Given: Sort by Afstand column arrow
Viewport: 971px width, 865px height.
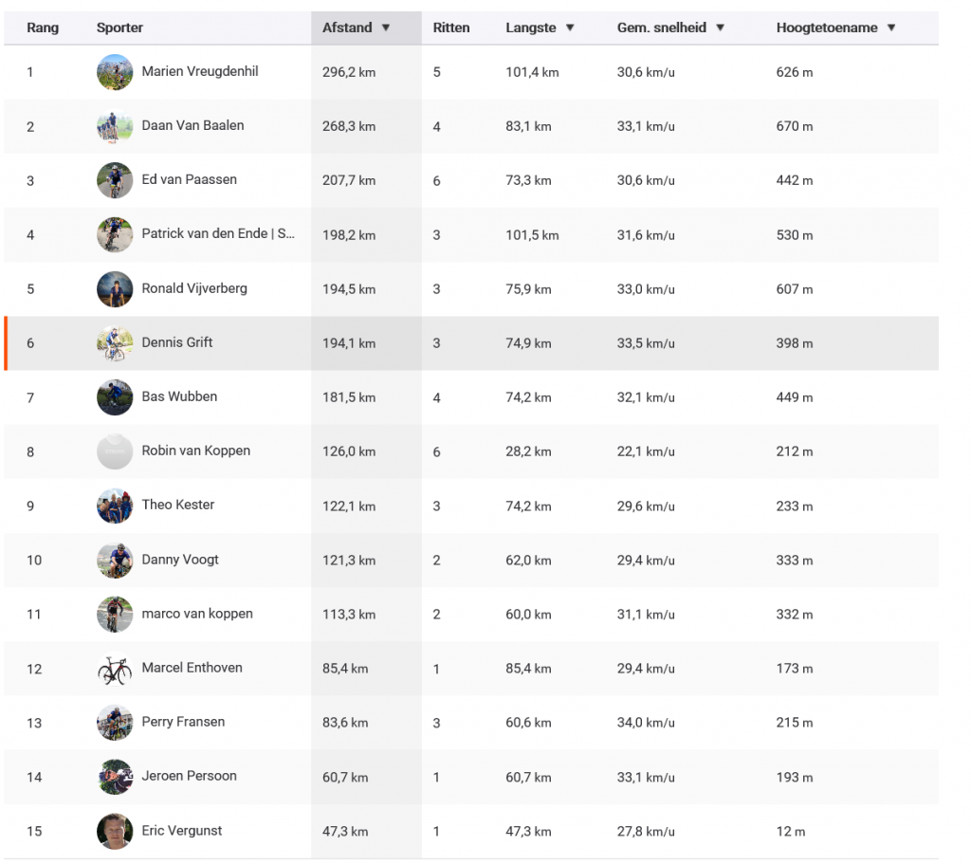Looking at the screenshot, I should tap(386, 28).
